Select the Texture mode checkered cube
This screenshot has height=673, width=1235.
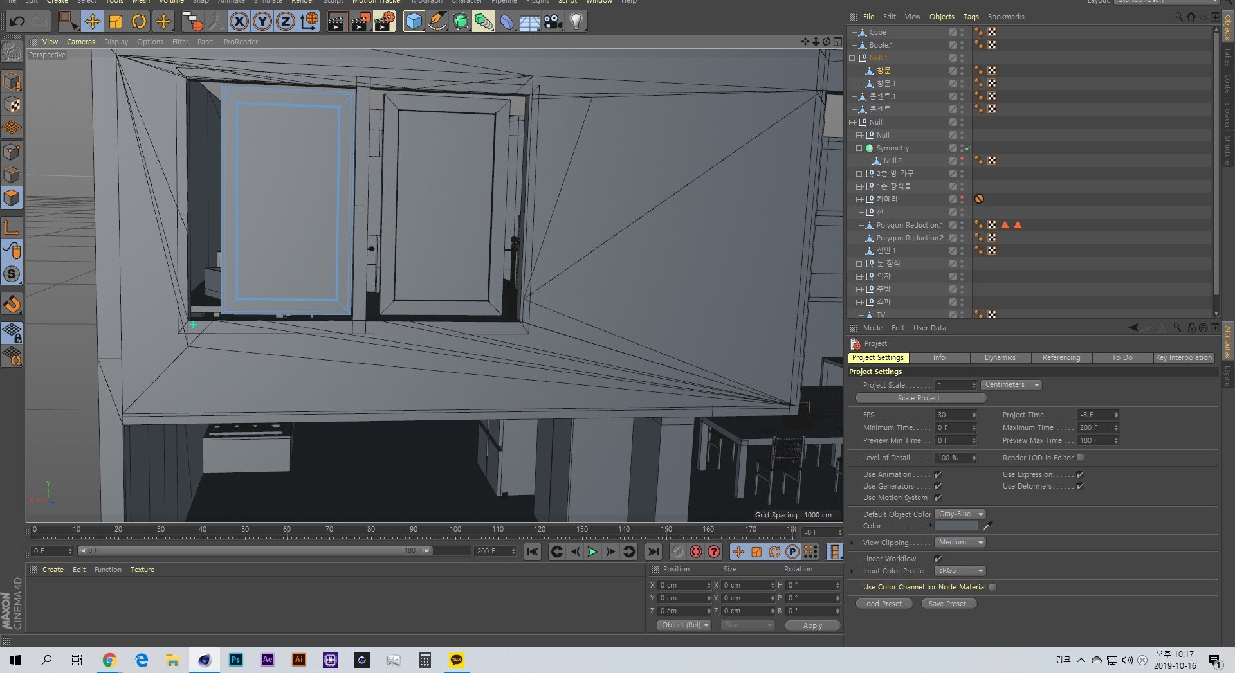(12, 105)
